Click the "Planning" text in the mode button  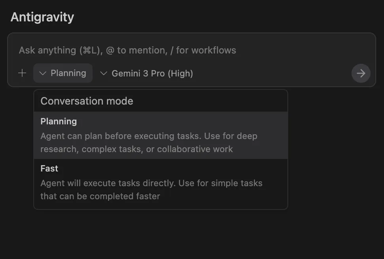(68, 73)
